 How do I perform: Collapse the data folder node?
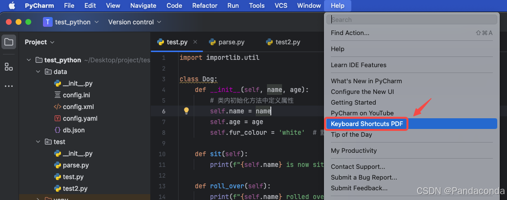38,72
